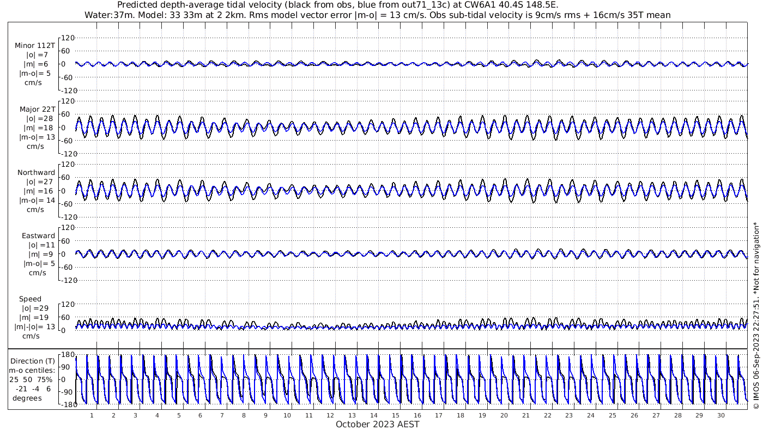Click the '|m| =18' value in Major panel
Screen dimensions: 763x436
coord(41,128)
